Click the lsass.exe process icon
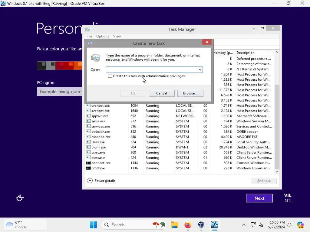 click(x=88, y=142)
